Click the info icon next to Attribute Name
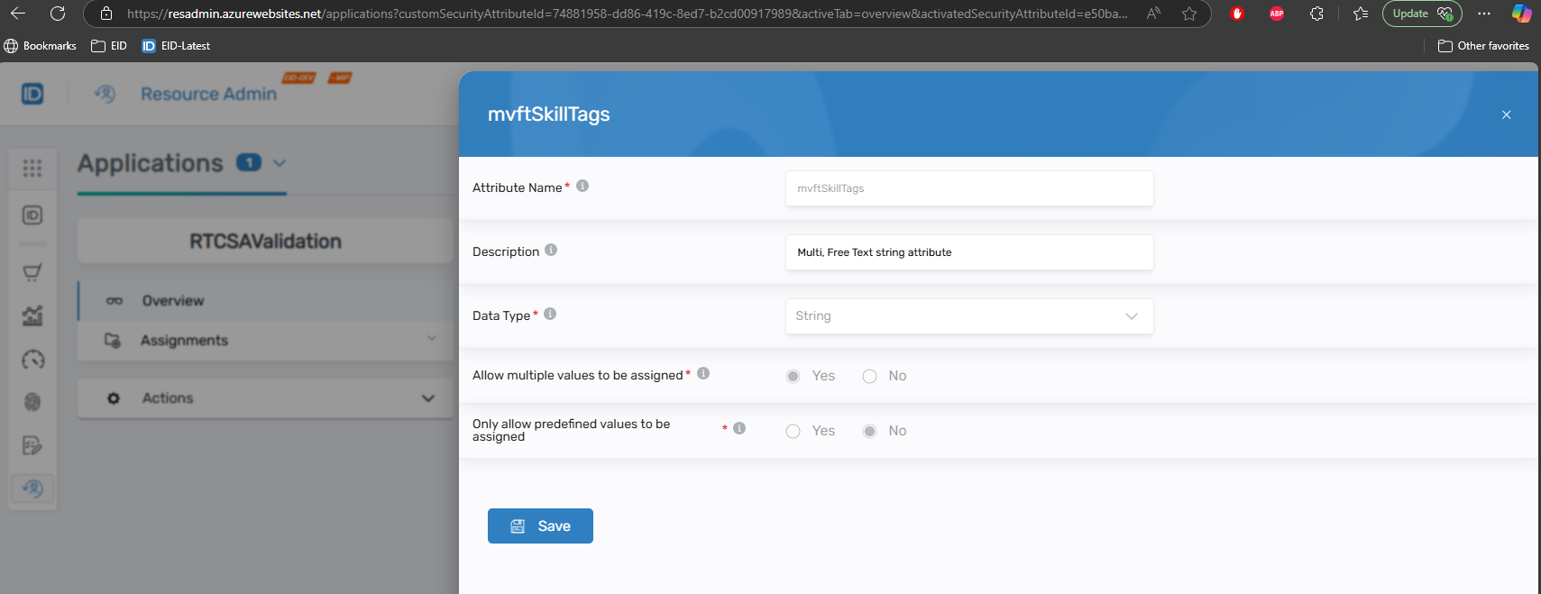 (582, 186)
